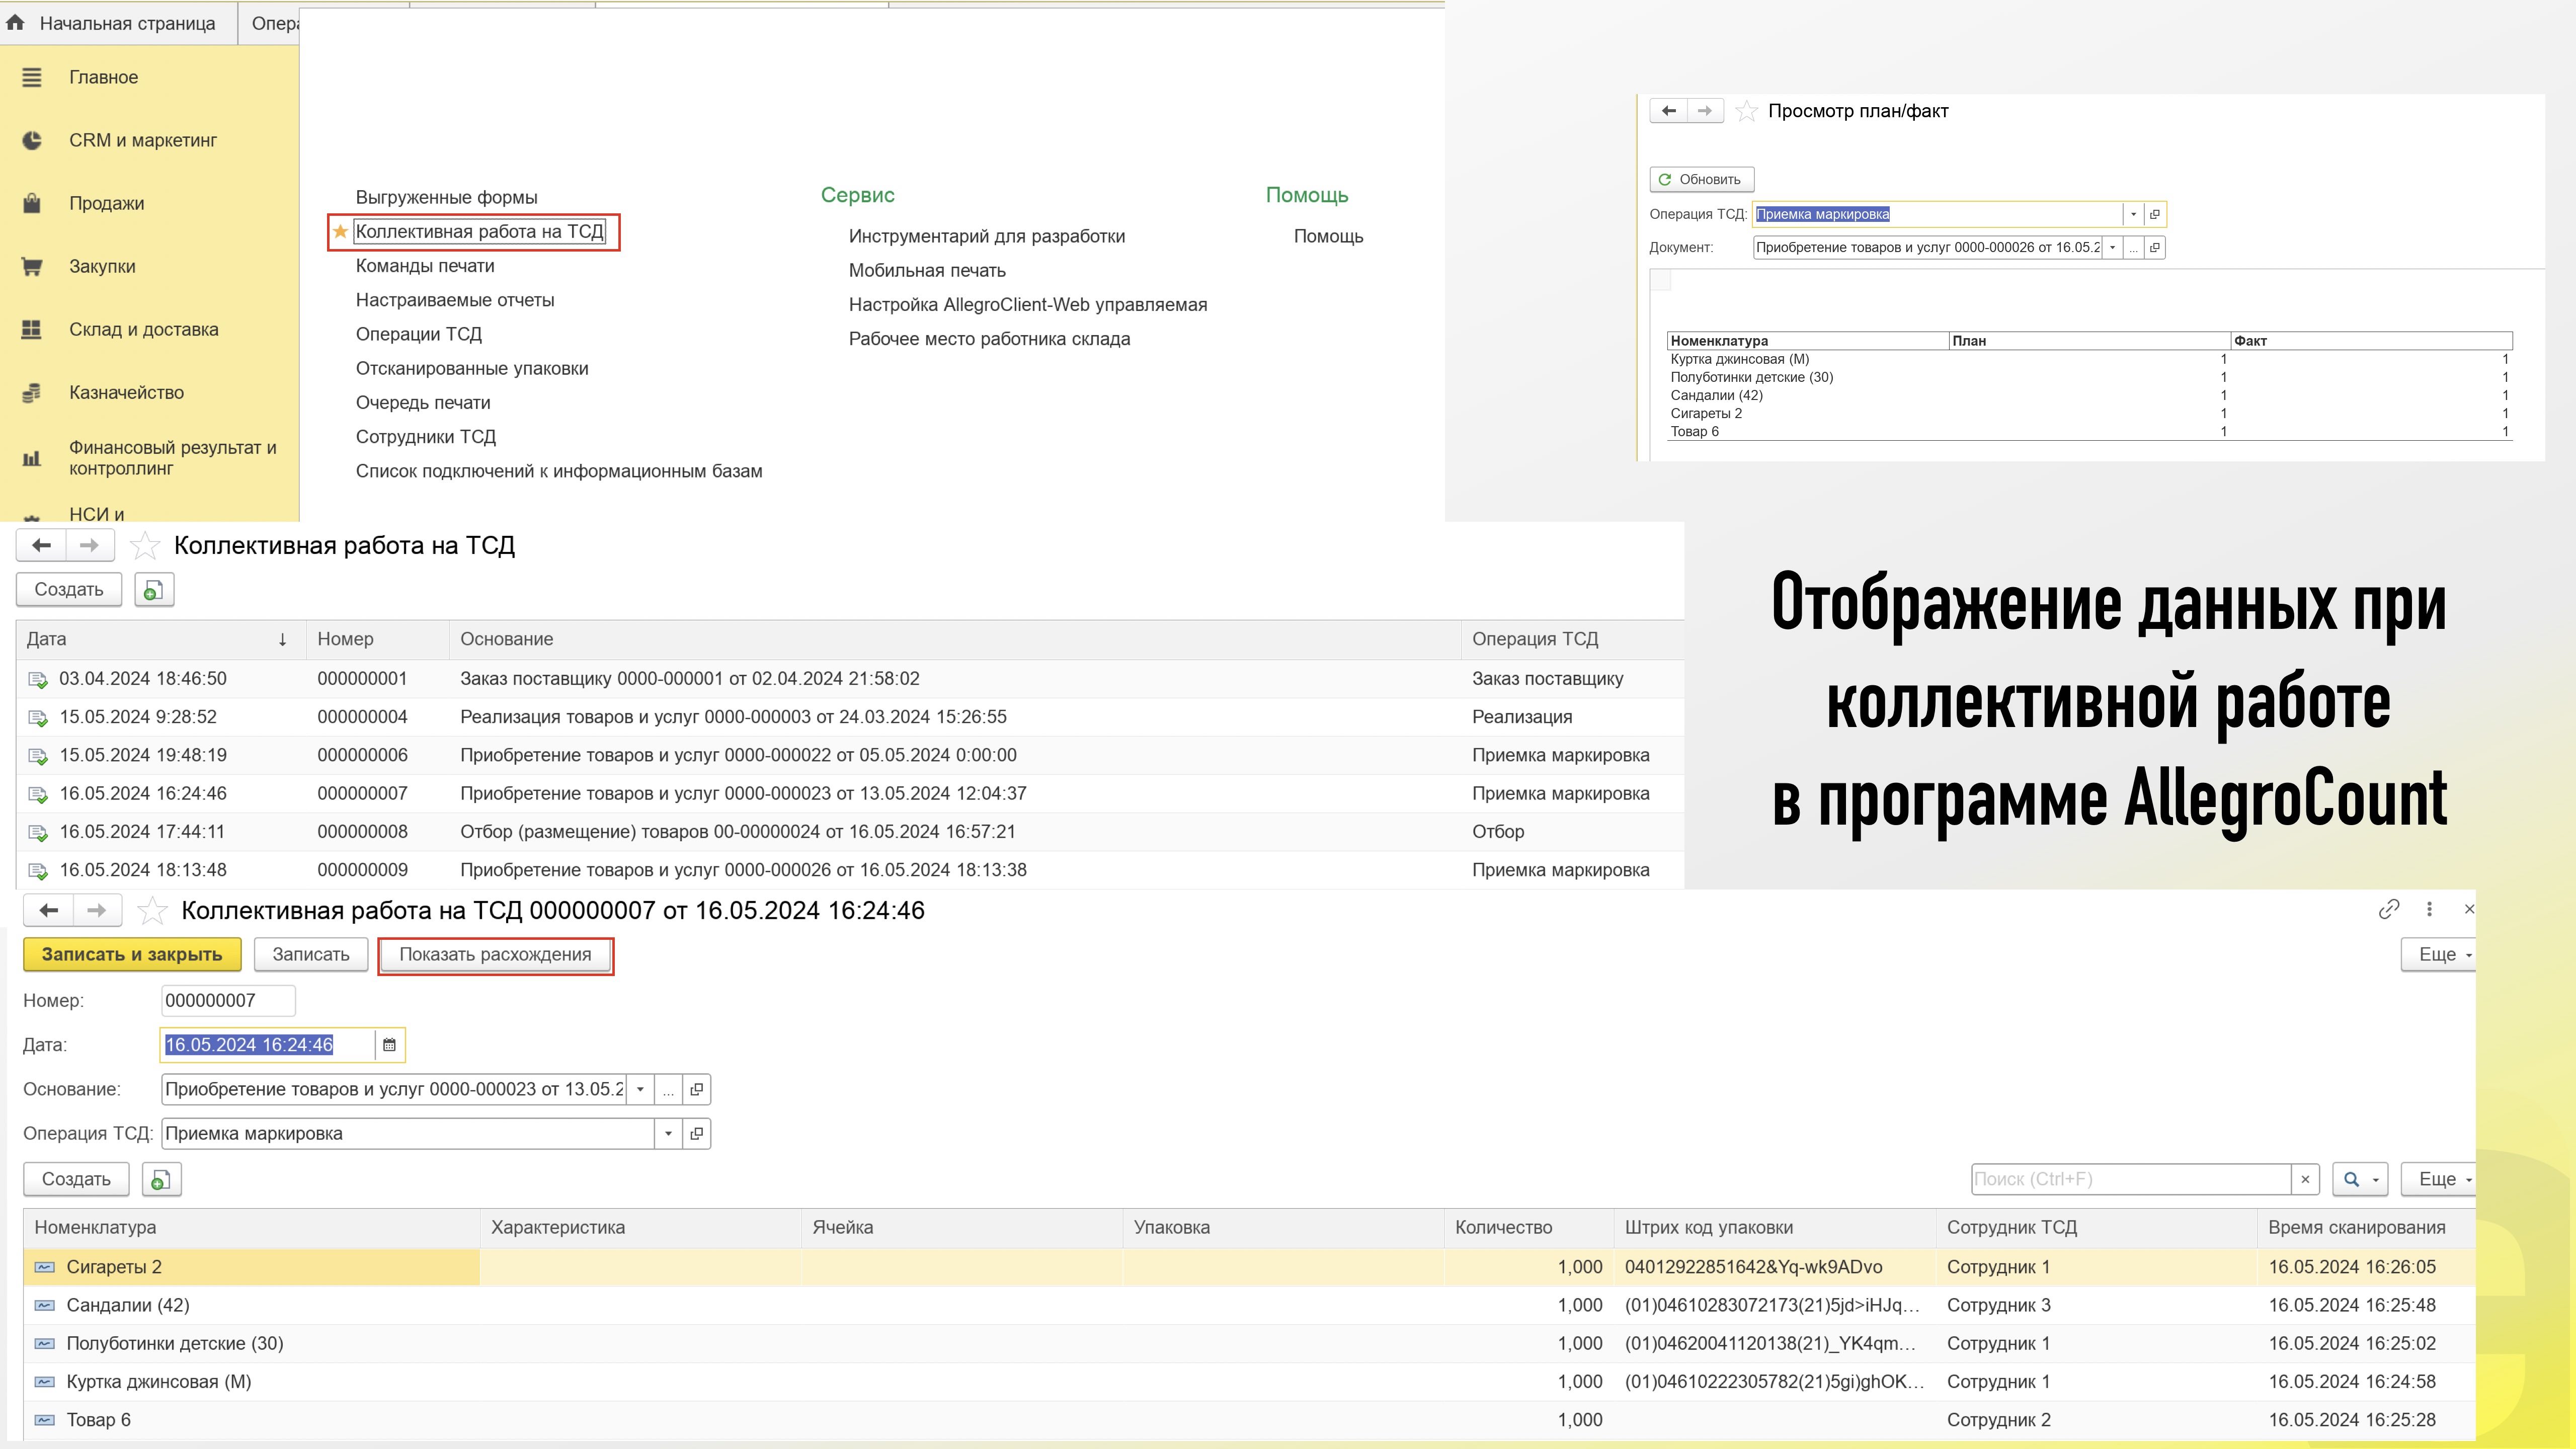Screen dimensions: 2576x1449
Task: Click the Продажи shopping bag icon
Action: point(32,203)
